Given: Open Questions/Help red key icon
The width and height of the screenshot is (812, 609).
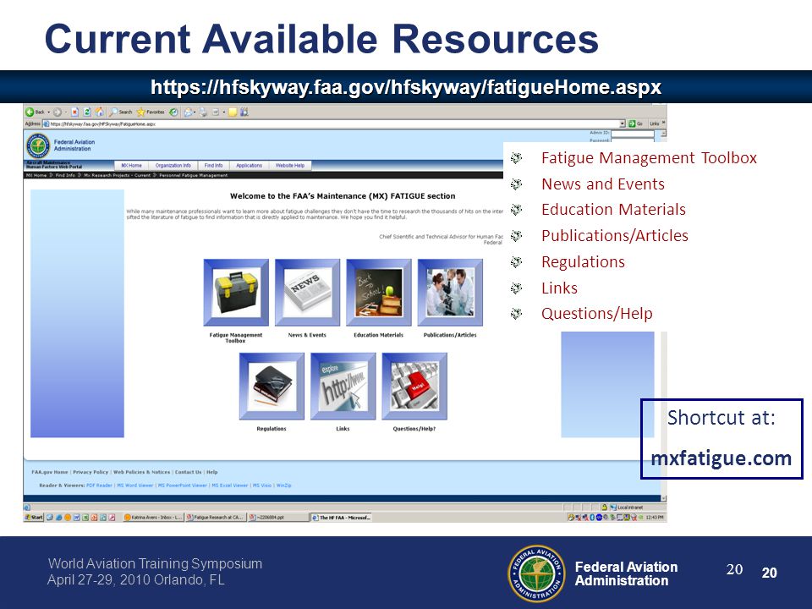Looking at the screenshot, I should 414,387.
